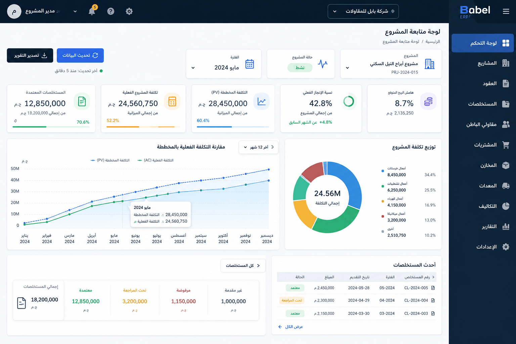This screenshot has width=516, height=344.
Task: Expand the company selector dropdown
Action: [x=363, y=11]
